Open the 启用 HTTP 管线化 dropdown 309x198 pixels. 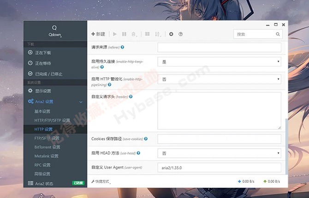(219, 79)
